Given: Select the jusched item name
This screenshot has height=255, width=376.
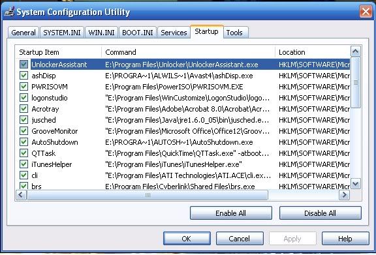Looking at the screenshot, I should tap(44, 120).
